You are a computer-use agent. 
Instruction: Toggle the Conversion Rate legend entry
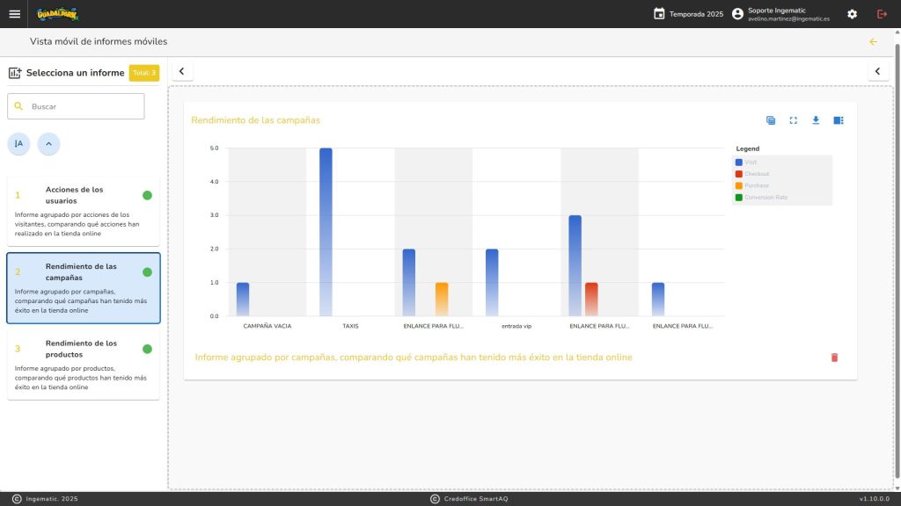tap(765, 198)
